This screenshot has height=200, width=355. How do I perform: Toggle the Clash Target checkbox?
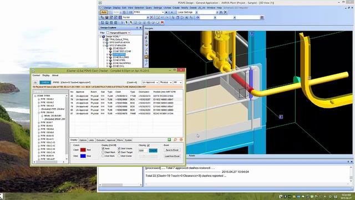(x=119, y=152)
